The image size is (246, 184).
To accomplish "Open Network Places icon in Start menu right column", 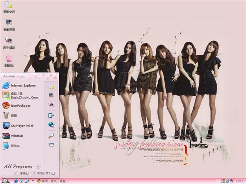I will click(51, 104).
